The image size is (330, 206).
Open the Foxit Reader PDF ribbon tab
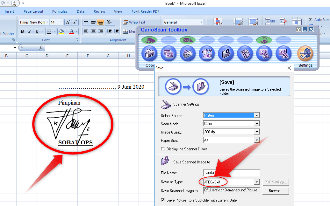coord(145,11)
